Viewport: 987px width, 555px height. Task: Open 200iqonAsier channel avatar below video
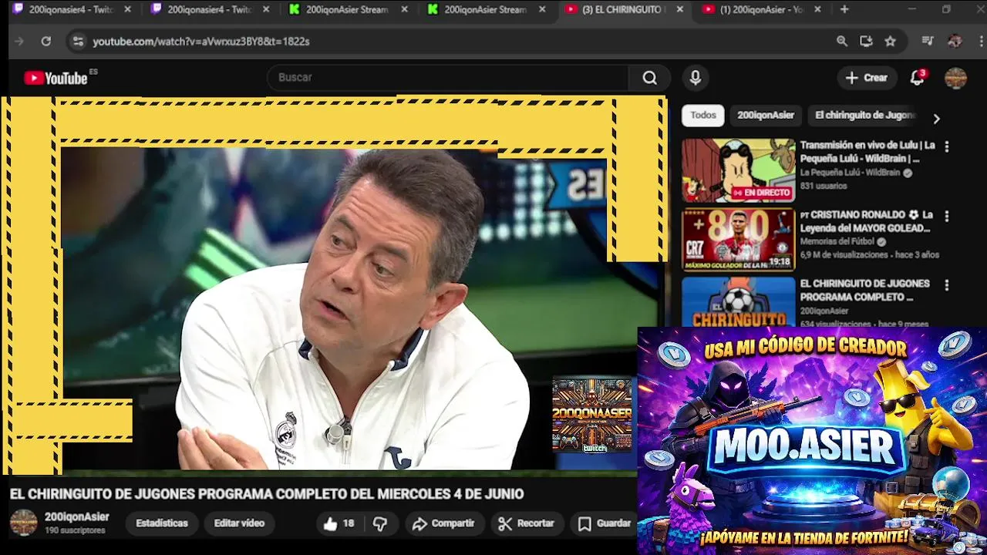tap(23, 523)
